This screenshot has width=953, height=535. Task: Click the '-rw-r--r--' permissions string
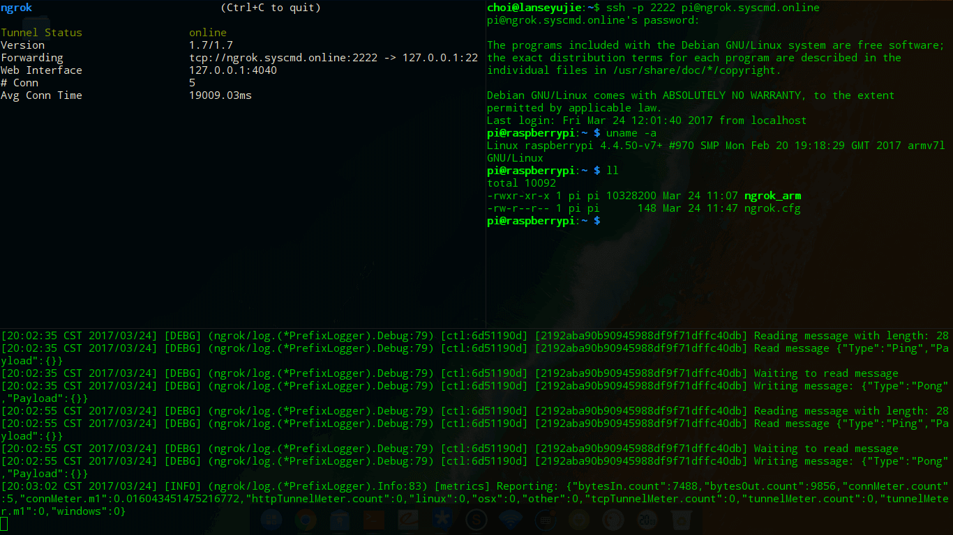pyautogui.click(x=518, y=208)
